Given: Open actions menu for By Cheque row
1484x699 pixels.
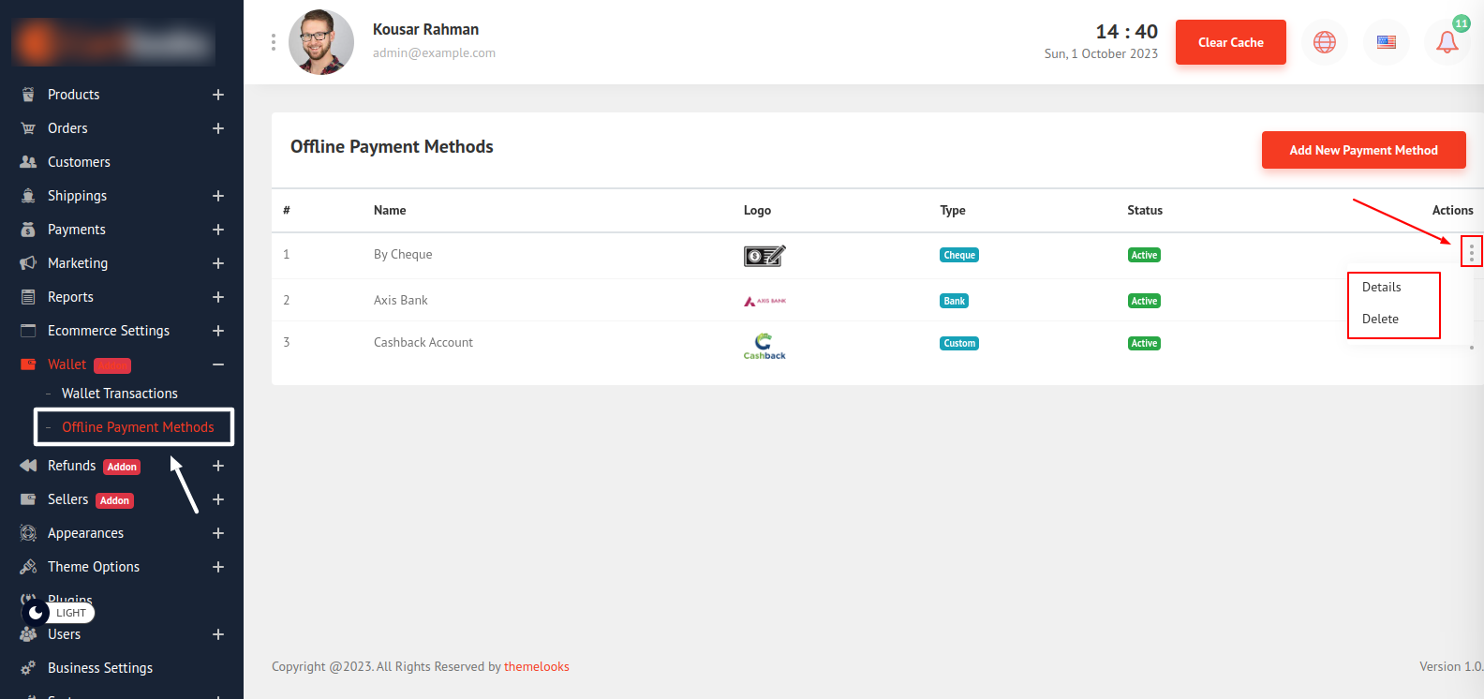Looking at the screenshot, I should coord(1471,252).
